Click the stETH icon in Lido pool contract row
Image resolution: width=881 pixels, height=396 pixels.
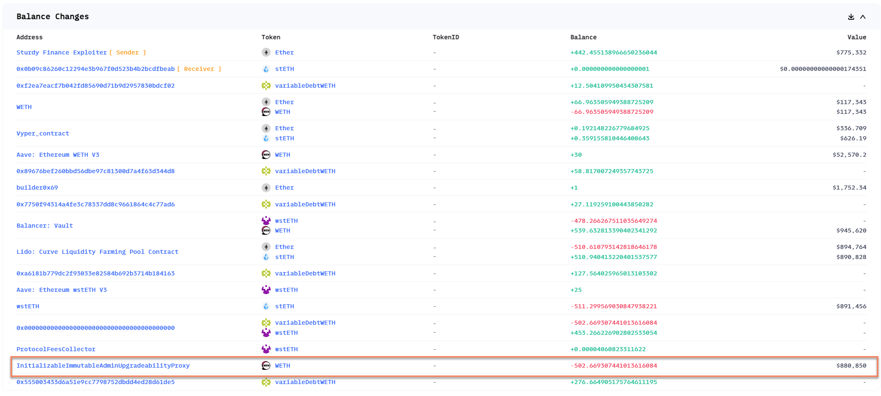point(266,257)
